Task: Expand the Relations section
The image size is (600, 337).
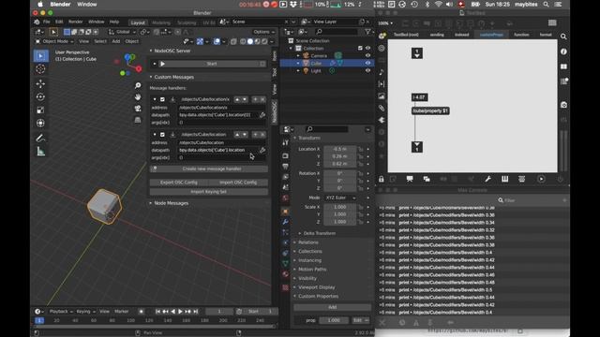Action: pyautogui.click(x=308, y=242)
